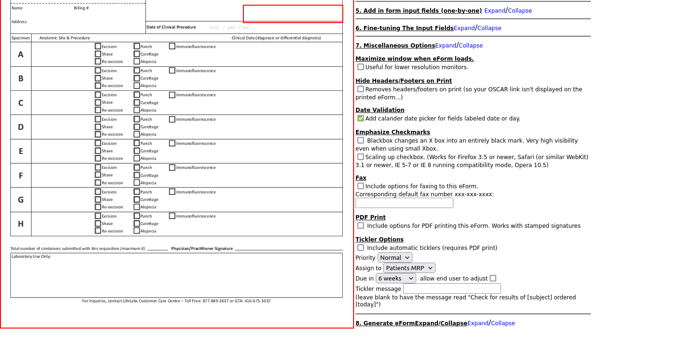Open the Assign to Patients MRP dropdown
Viewport: 678px width, 337px height.
point(409,268)
